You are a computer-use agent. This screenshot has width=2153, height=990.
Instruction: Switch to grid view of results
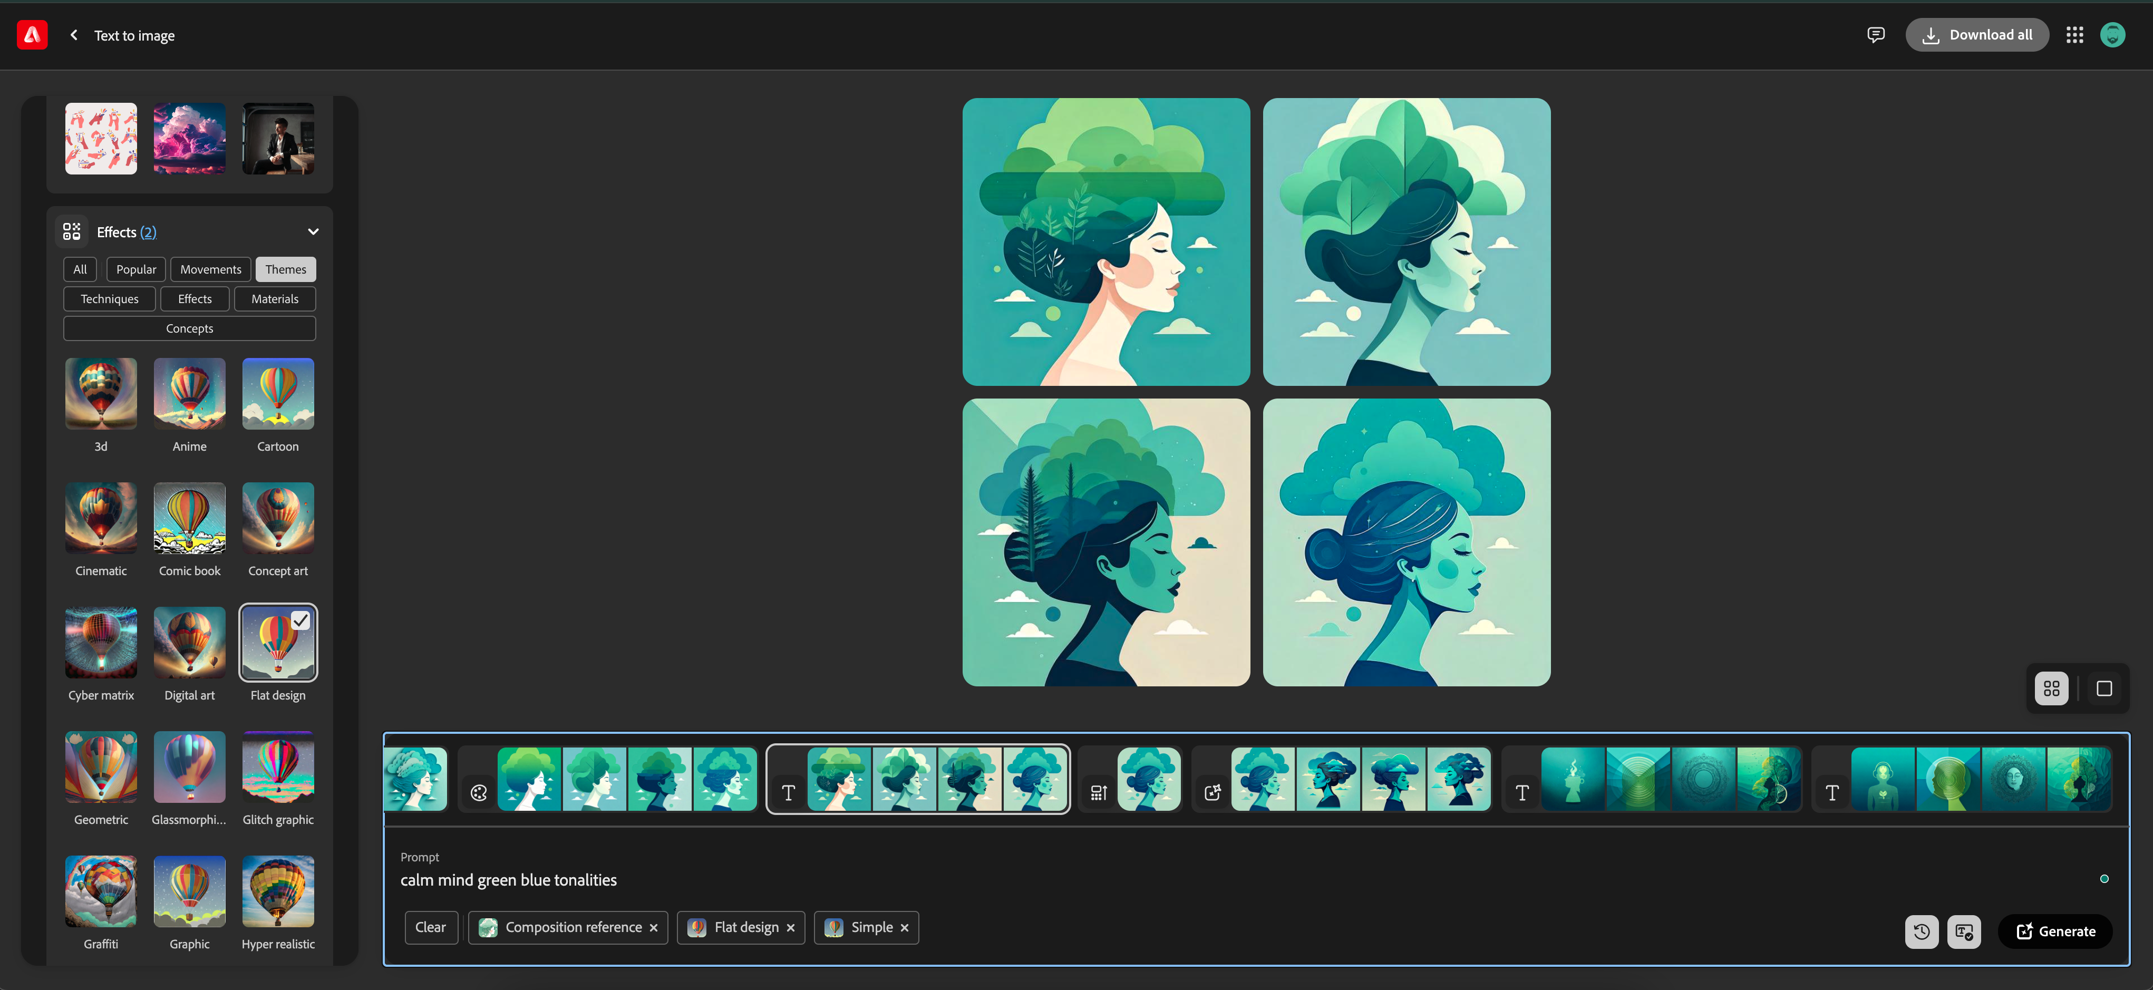pyautogui.click(x=2051, y=688)
